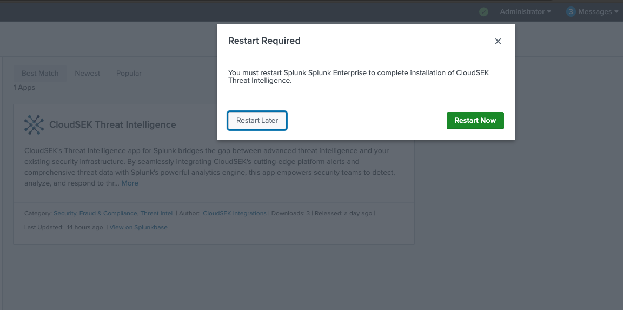The width and height of the screenshot is (623, 310).
Task: Click the 'Restart Required' dialog heading
Action: (264, 41)
